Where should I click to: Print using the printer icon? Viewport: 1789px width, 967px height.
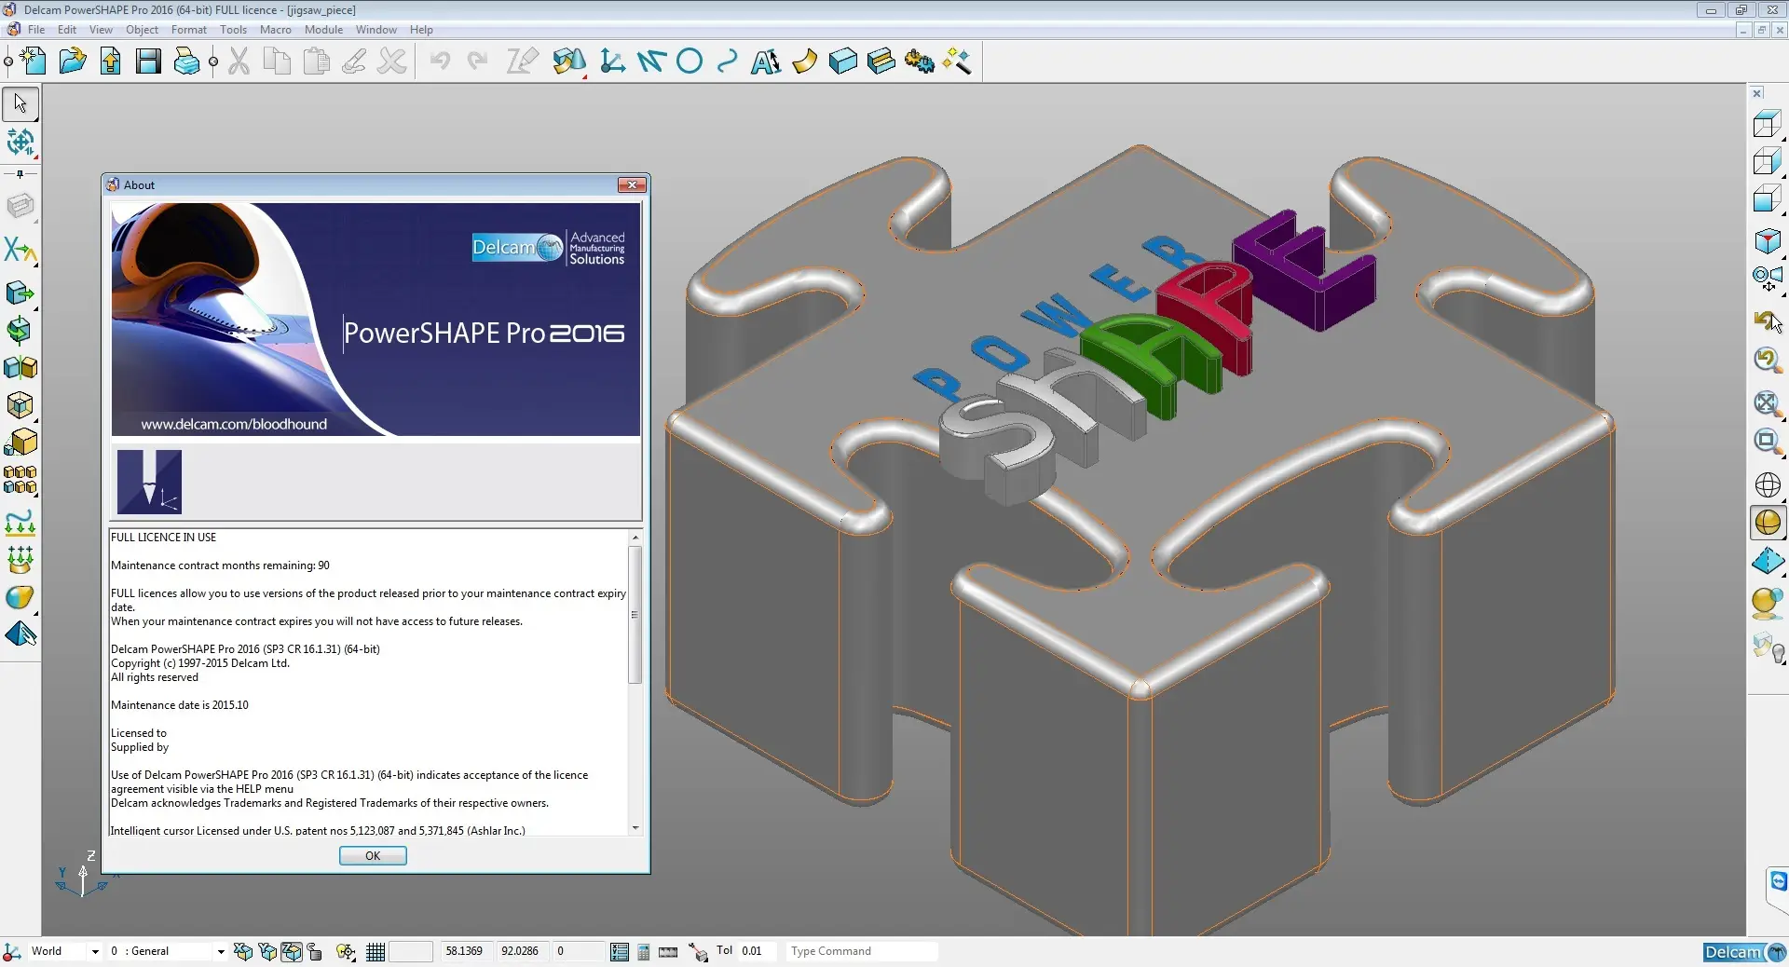[186, 62]
